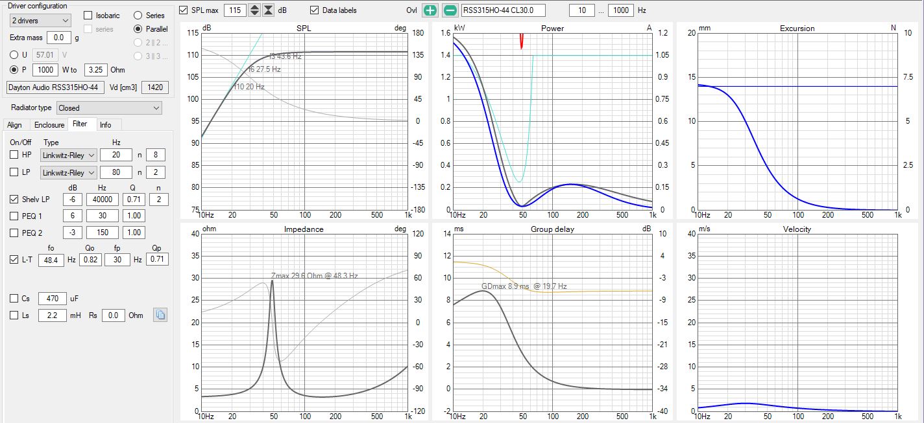924x423 pixels.
Task: Select the Series radio button
Action: (x=138, y=15)
